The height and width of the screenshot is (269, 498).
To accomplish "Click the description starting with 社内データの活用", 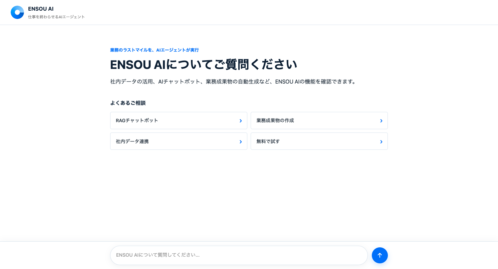I will coord(234,82).
